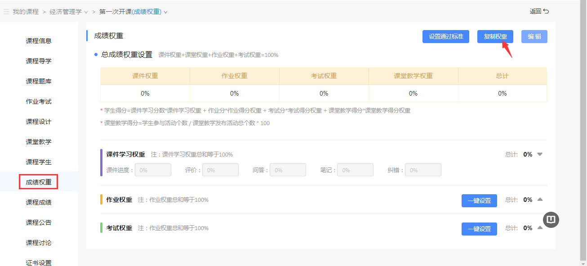Select 成绩权重 in the sidebar

click(x=39, y=182)
